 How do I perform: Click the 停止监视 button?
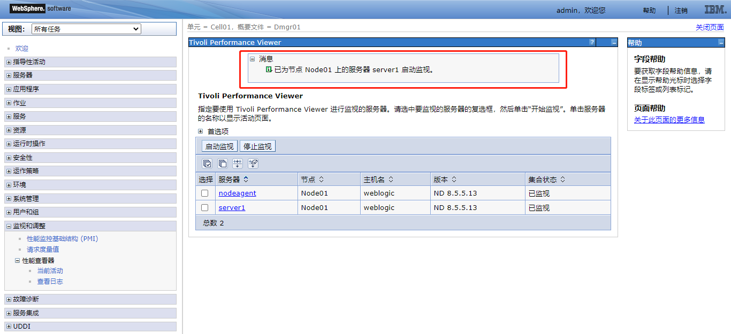pyautogui.click(x=257, y=146)
